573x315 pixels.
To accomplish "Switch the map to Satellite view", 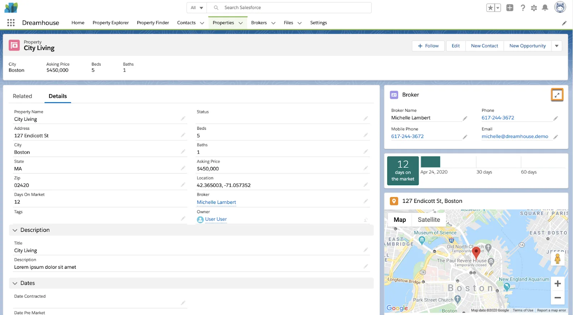I will pyautogui.click(x=429, y=220).
